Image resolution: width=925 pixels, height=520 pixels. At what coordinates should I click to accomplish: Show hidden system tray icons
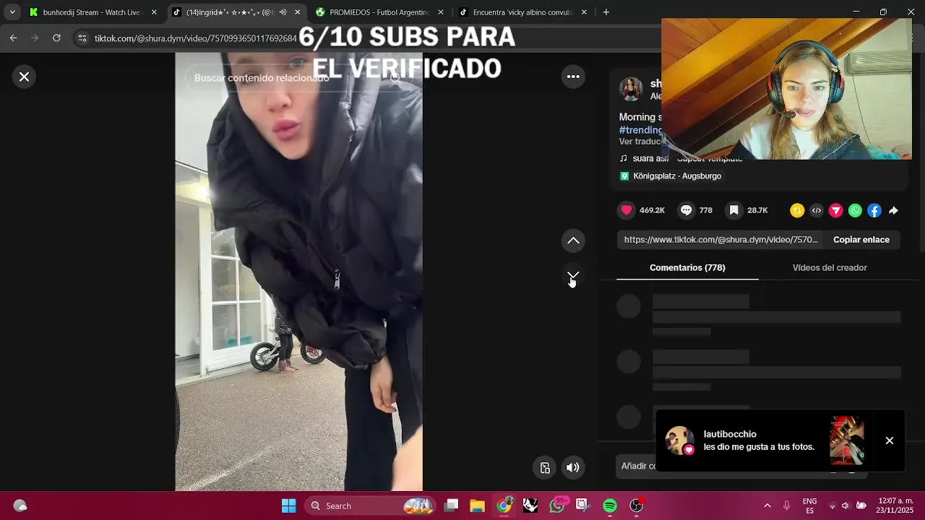point(767,506)
